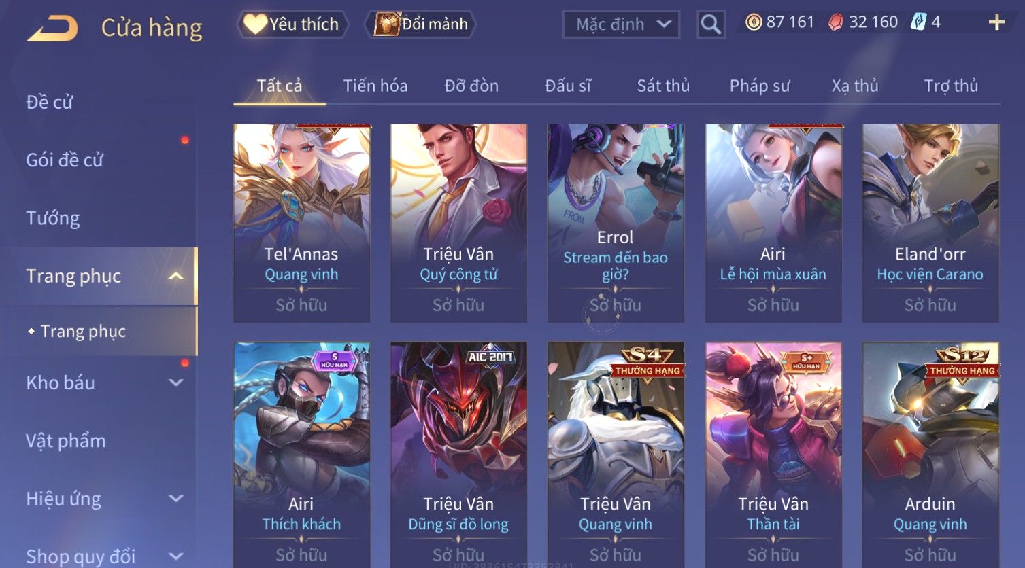Go to Gói đề cử menu
Viewport: 1025px width, 568px height.
pos(65,160)
